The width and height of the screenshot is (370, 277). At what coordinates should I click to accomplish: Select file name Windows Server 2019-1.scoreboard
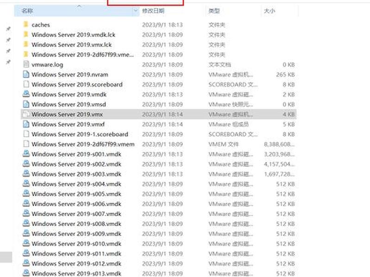[80, 134]
